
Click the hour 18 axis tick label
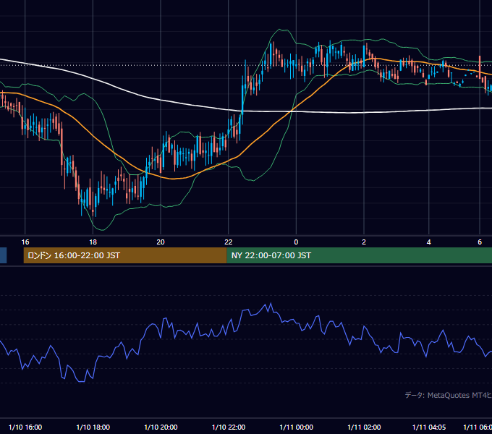(x=93, y=242)
